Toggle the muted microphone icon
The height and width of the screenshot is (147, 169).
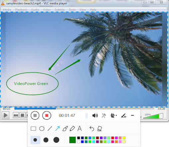pyautogui.click(x=104, y=115)
